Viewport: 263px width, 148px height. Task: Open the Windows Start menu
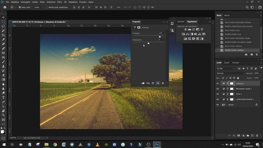click(x=4, y=144)
